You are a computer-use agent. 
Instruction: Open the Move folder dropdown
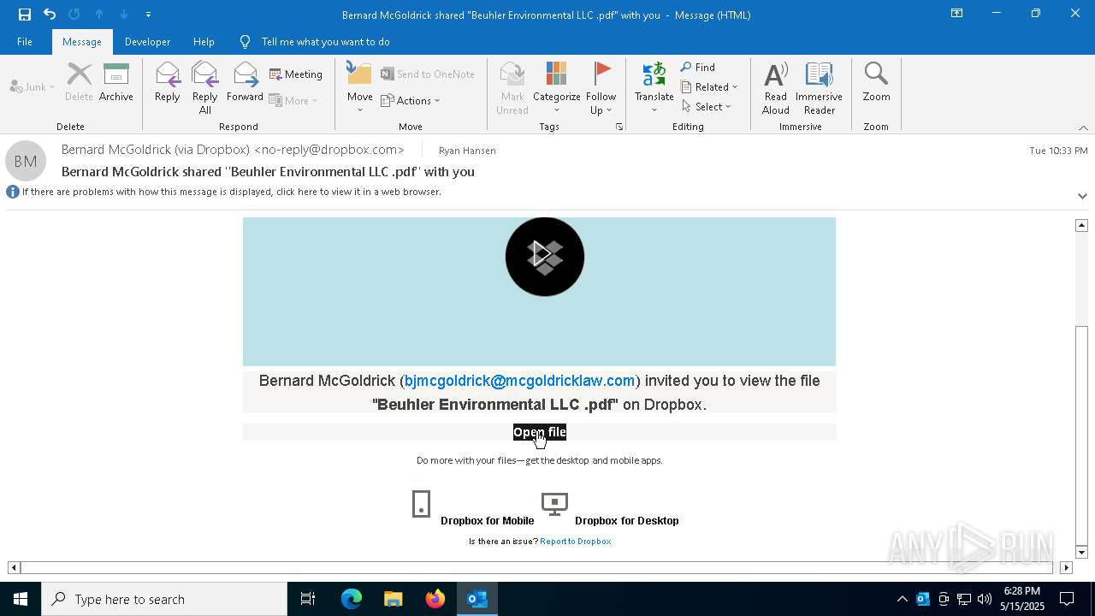360,88
